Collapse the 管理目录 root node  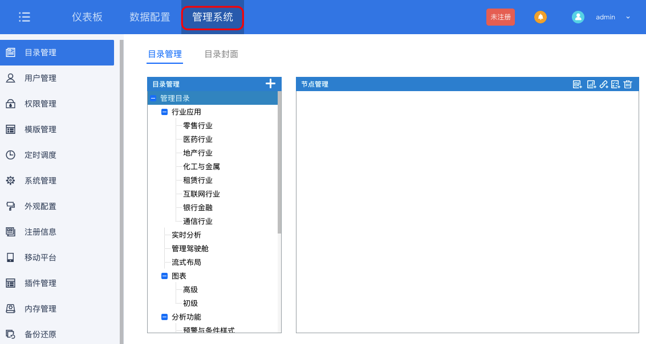[x=153, y=99]
